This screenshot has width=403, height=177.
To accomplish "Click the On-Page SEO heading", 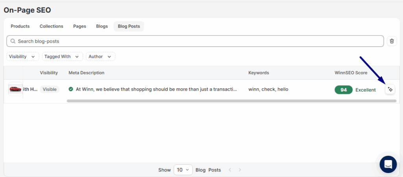I will pos(27,10).
